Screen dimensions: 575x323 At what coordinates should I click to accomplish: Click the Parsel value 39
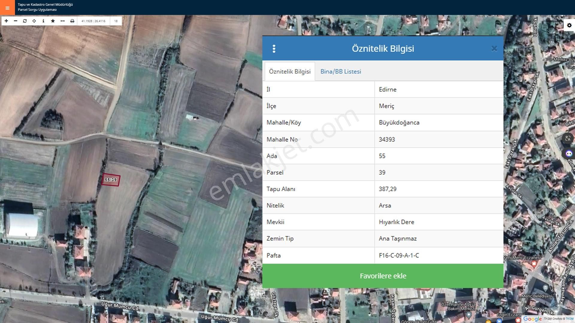[x=439, y=172]
